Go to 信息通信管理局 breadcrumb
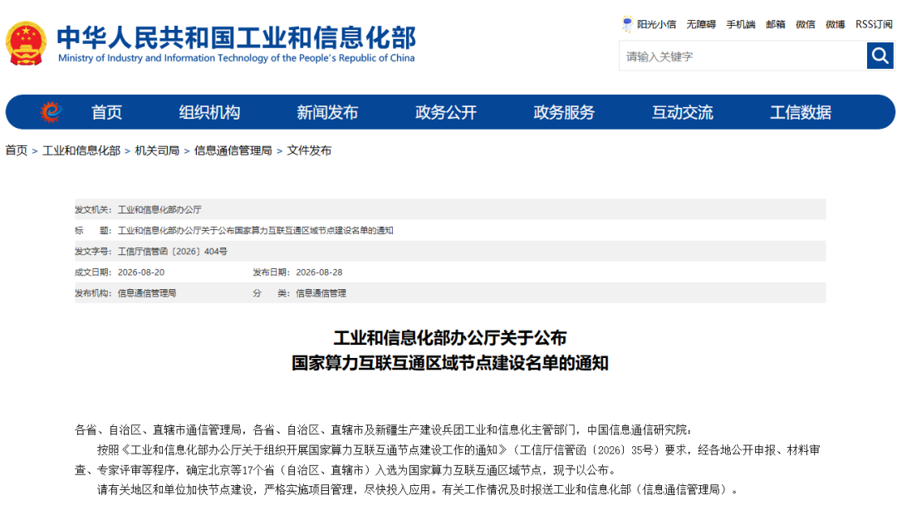This screenshot has height=520, width=897. [233, 150]
